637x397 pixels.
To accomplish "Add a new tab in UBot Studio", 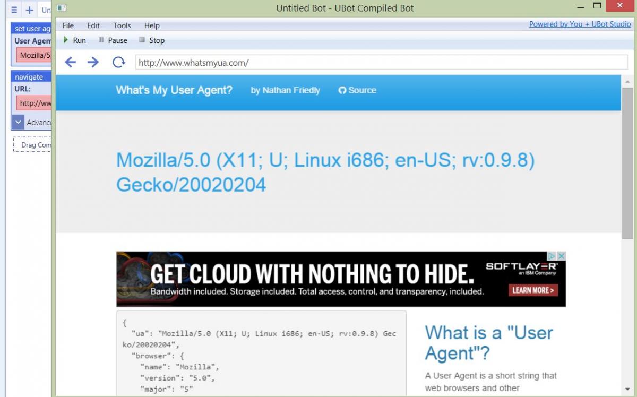I will coord(29,10).
